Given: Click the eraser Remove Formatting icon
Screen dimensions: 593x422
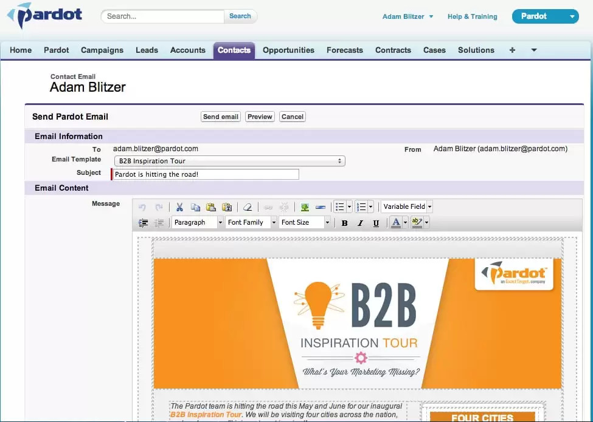Looking at the screenshot, I should 247,207.
